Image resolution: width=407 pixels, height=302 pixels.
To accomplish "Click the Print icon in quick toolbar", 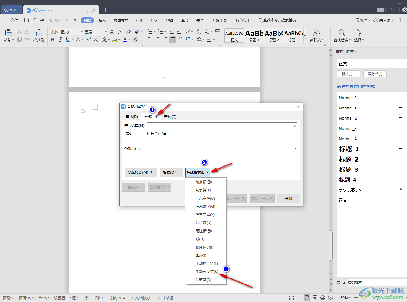I will (x=42, y=20).
